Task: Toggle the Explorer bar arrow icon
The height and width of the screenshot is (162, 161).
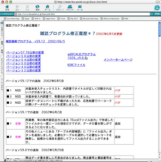Action: (x=2, y=23)
